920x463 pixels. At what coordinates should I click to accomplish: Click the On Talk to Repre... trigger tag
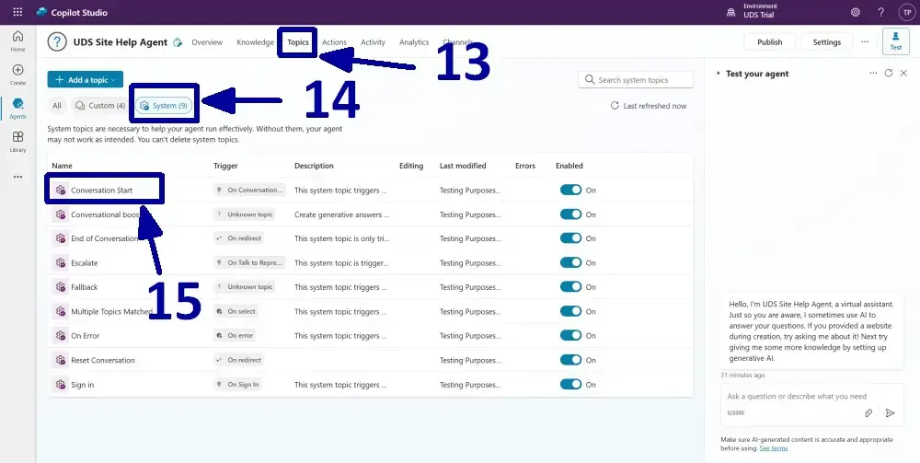[250, 263]
